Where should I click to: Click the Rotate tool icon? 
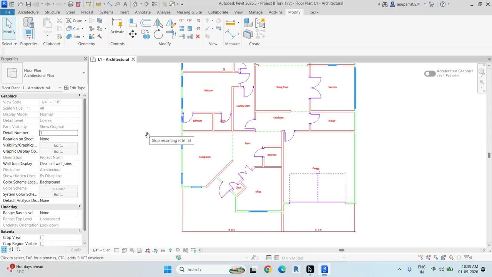[158, 34]
